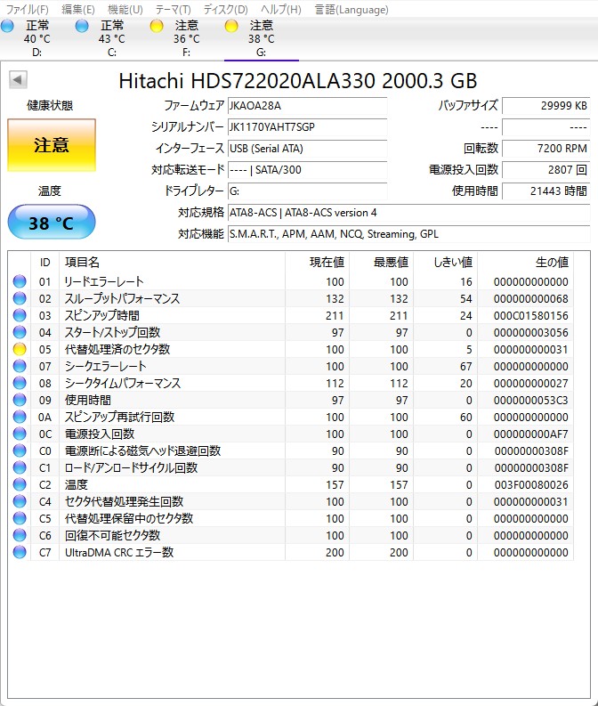Click blue orb beside UltraDMA CRC エラー数
598x706 pixels.
[x=20, y=552]
